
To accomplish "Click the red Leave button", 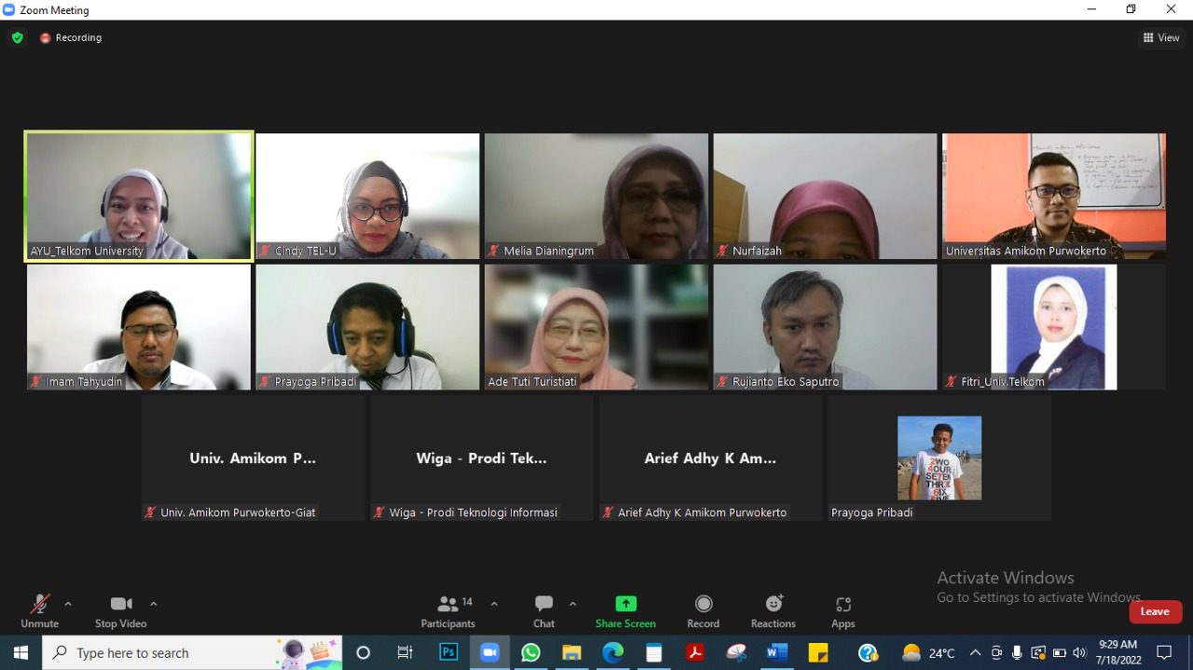I will pyautogui.click(x=1155, y=611).
